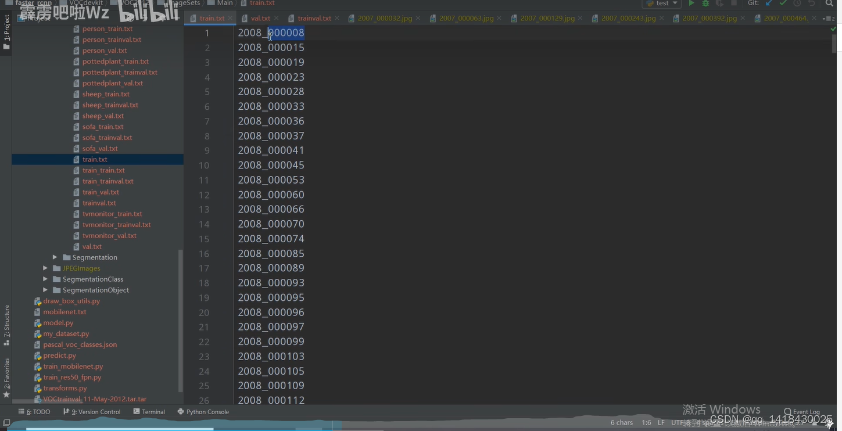Switch to the val.txt editor tab
Image resolution: width=842 pixels, height=431 pixels.
pyautogui.click(x=260, y=19)
